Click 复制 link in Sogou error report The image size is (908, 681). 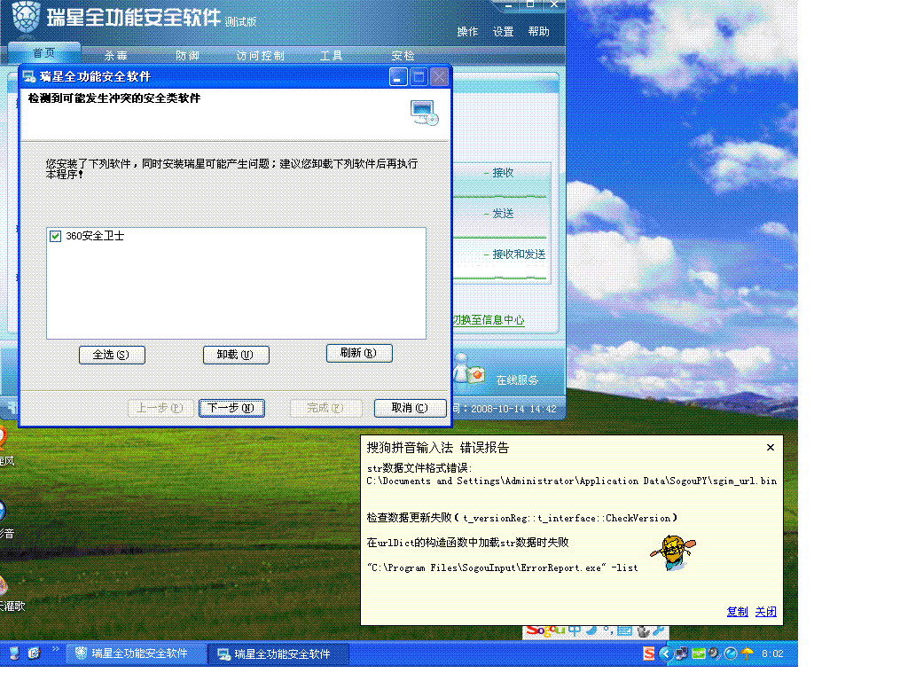click(737, 612)
